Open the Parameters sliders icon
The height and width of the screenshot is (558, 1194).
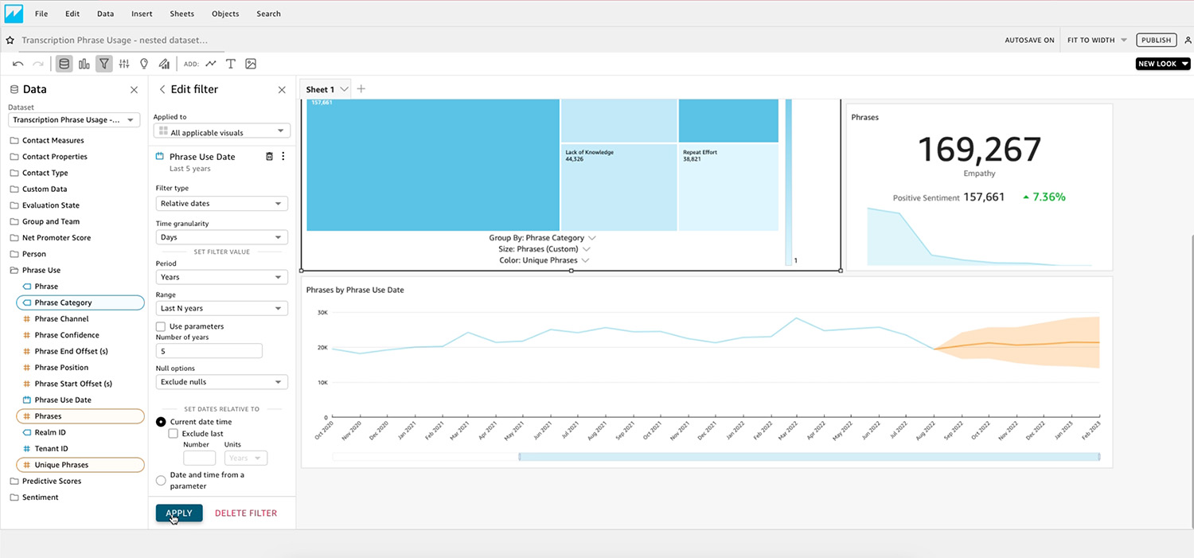124,64
